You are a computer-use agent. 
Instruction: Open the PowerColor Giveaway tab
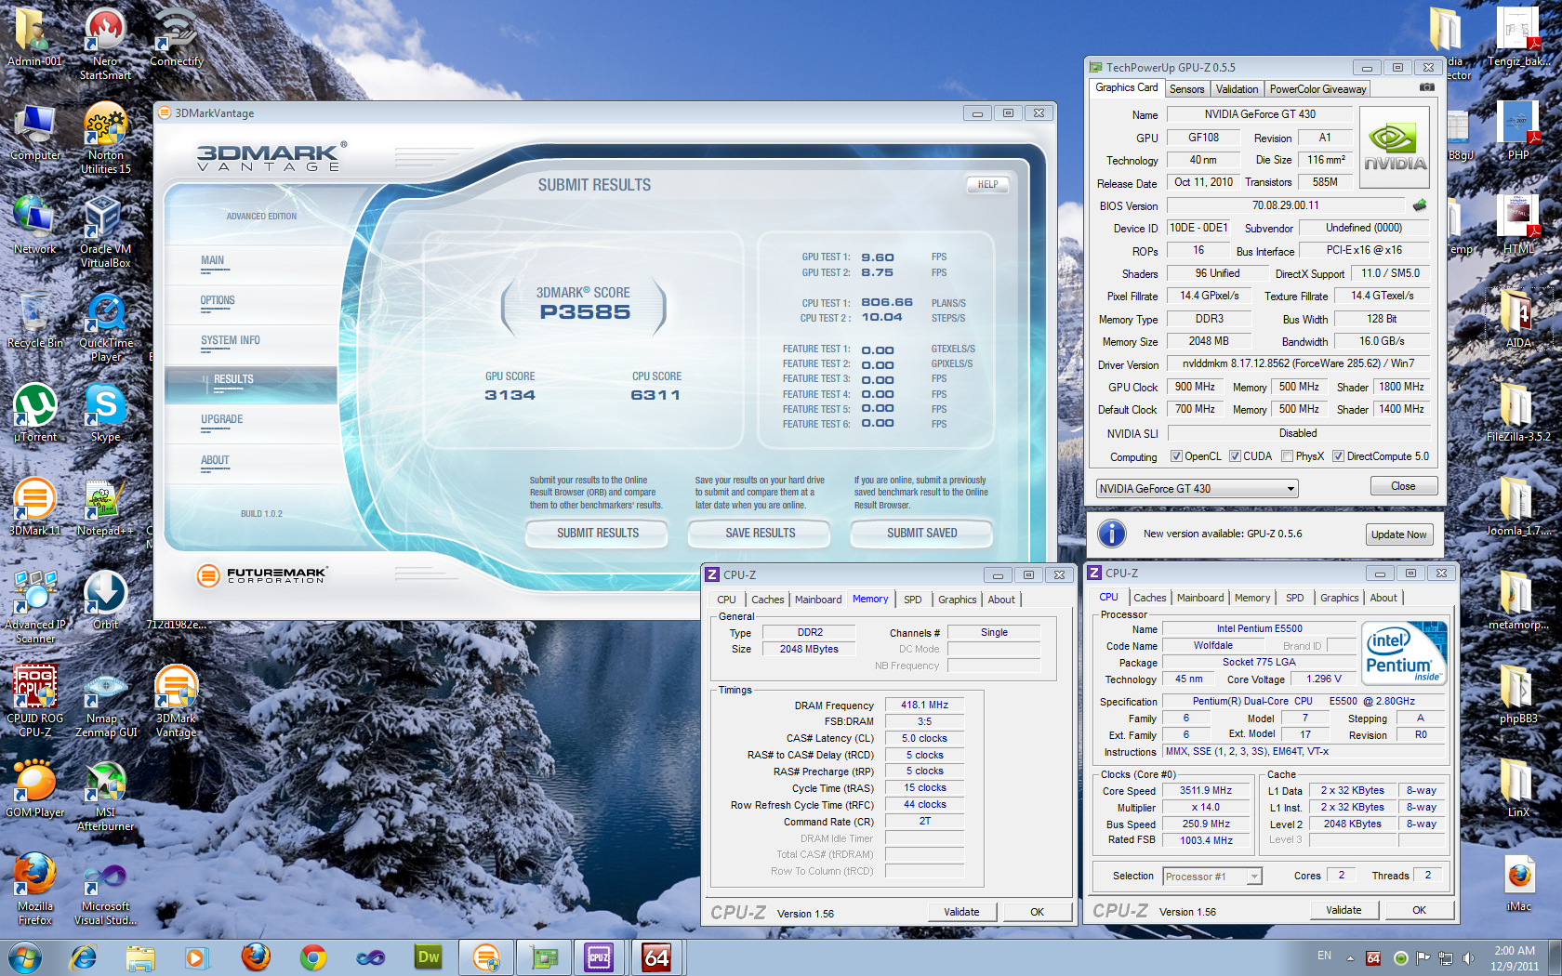[1317, 89]
